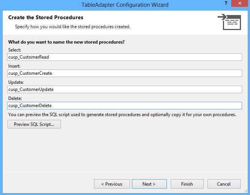Click the SQL script preview description text
250x195 pixels.
pyautogui.click(x=122, y=115)
